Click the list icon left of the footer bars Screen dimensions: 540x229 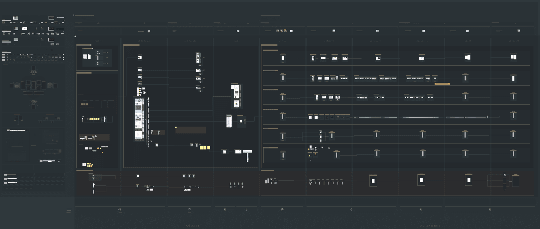point(69,211)
